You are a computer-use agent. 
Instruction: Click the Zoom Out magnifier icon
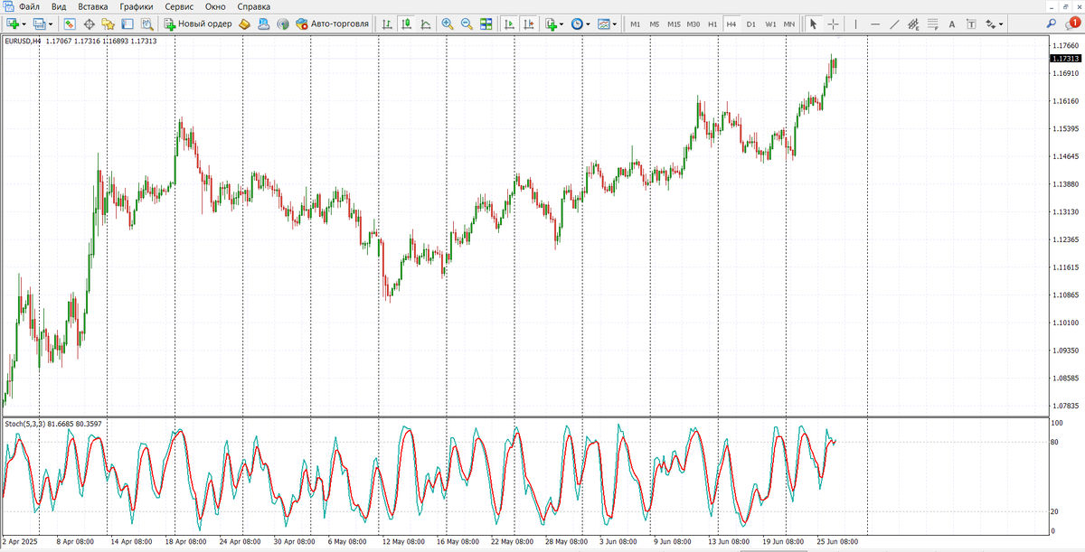point(467,24)
